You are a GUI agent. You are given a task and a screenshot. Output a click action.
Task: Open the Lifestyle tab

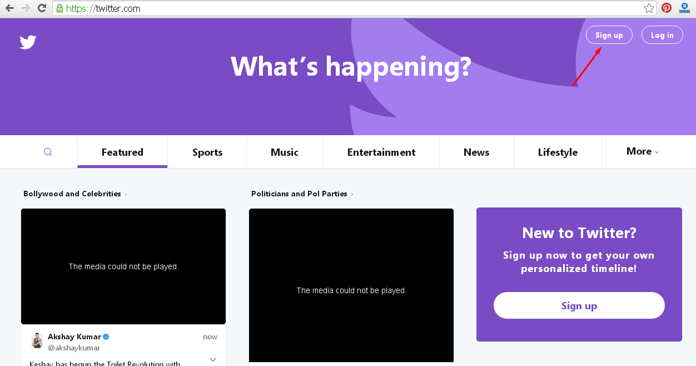point(558,152)
